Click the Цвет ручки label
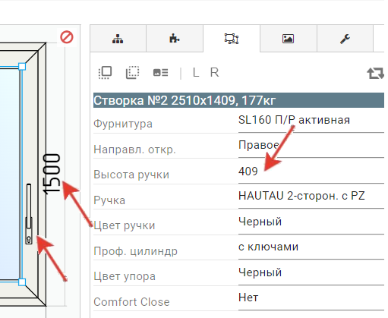This screenshot has height=318, width=388. [125, 225]
